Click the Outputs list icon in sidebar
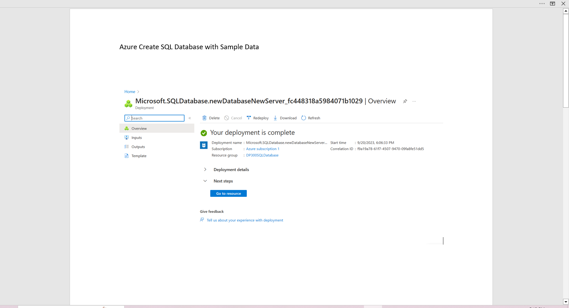Screen dimensions: 569x308 (x=127, y=147)
